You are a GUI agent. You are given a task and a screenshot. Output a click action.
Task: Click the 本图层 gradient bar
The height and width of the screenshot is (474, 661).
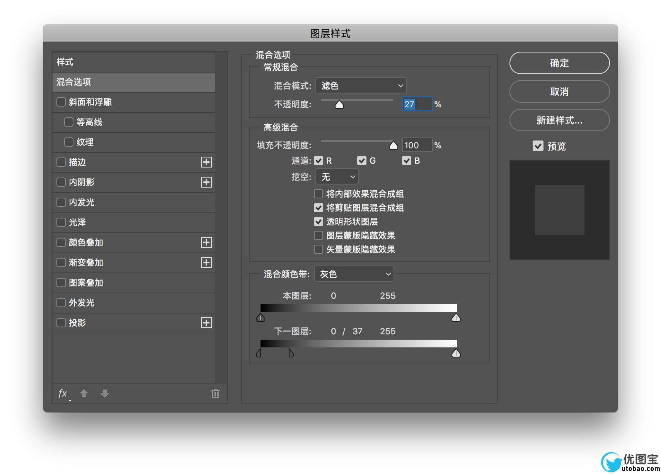(358, 308)
